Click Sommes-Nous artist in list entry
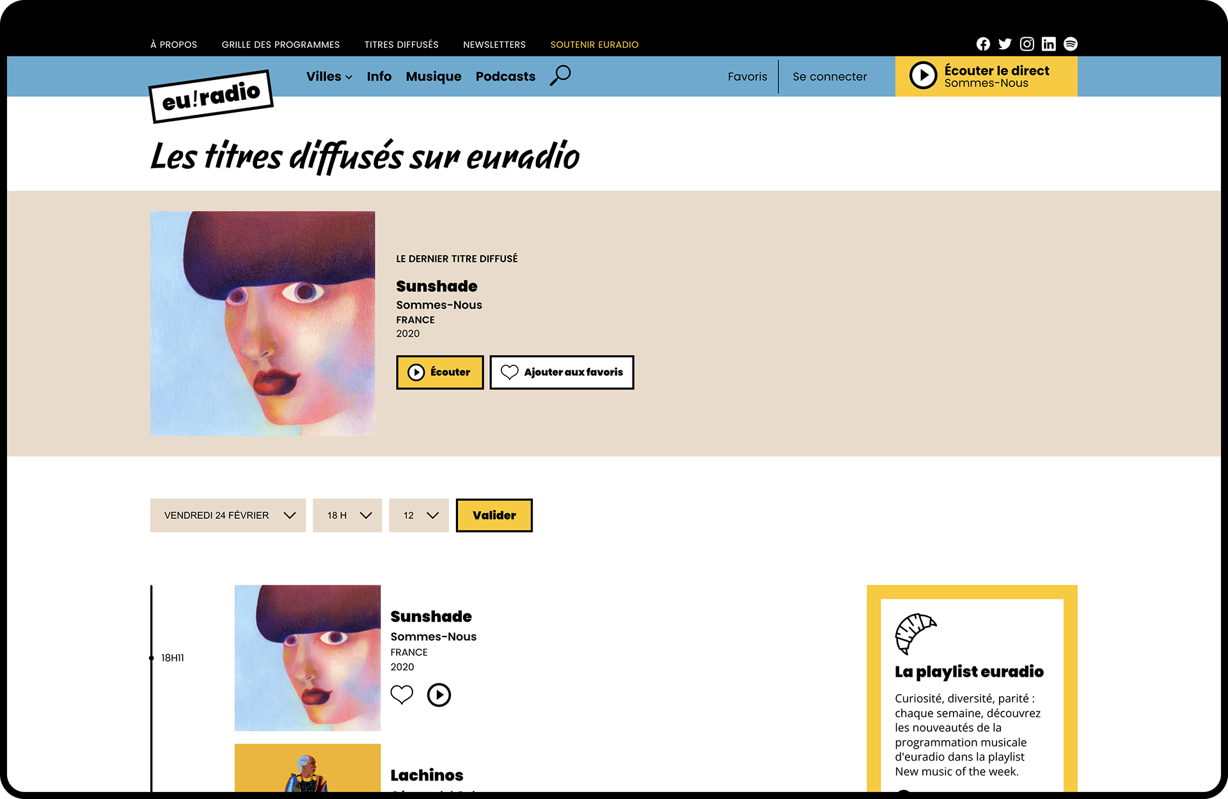This screenshot has height=799, width=1228. (433, 637)
